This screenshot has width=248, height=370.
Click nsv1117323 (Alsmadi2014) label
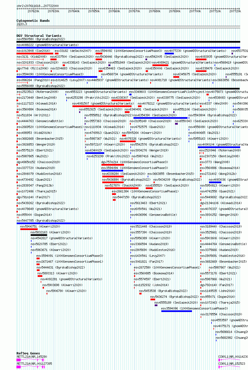(37, 103)
